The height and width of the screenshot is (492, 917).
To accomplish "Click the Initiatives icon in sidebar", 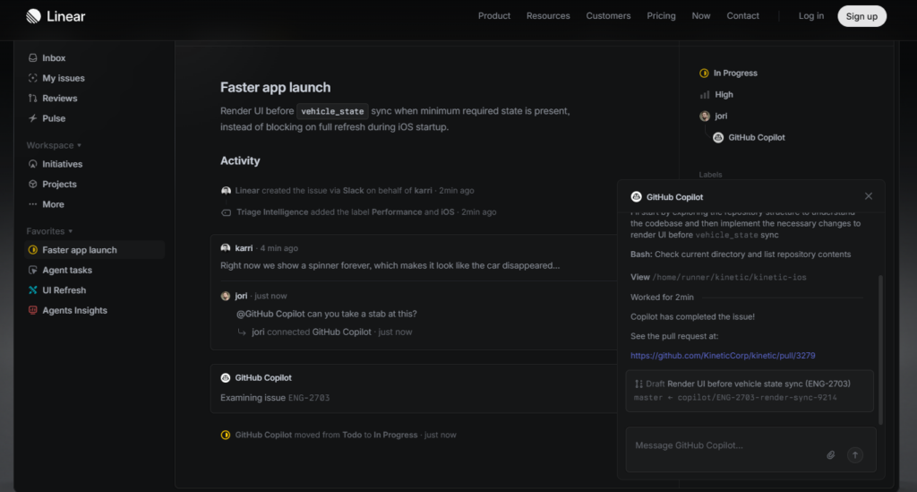I will [33, 164].
